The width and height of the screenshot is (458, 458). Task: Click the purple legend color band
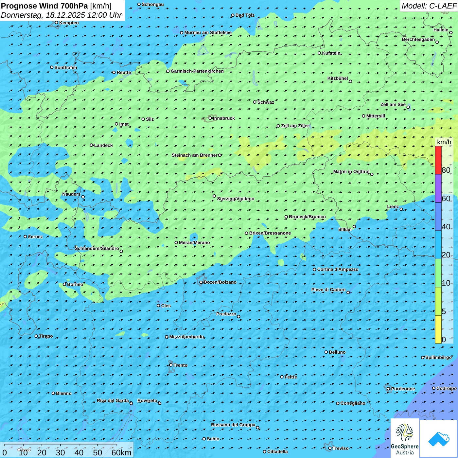click(x=438, y=188)
